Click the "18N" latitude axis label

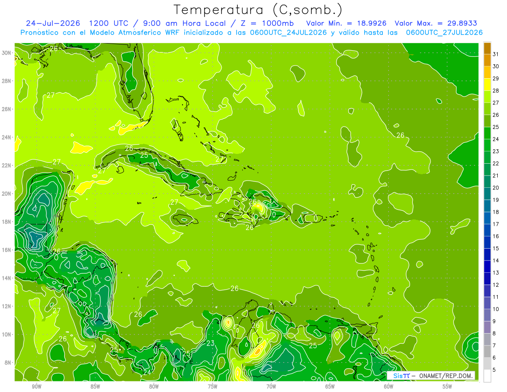point(6,222)
